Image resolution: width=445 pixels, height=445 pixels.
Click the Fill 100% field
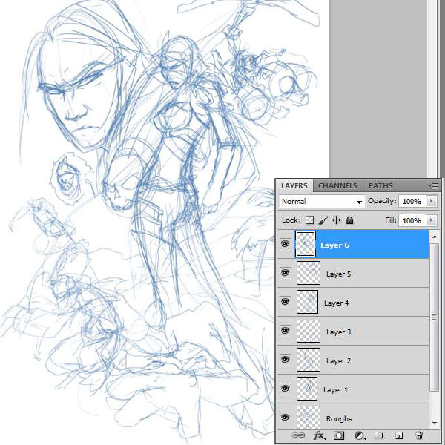click(412, 220)
